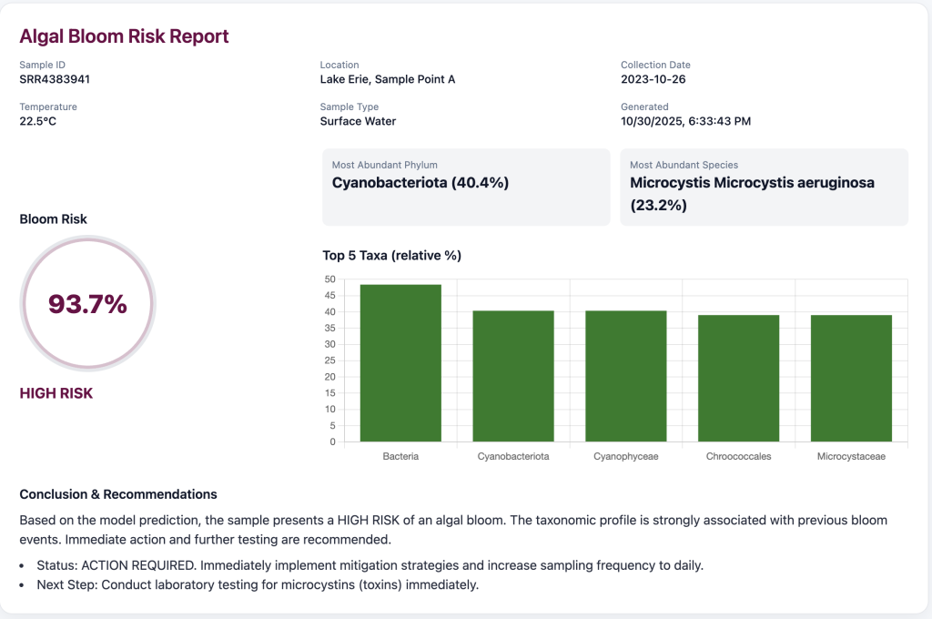932x619 pixels.
Task: Click the Bacteria bar in the chart
Action: click(x=400, y=364)
